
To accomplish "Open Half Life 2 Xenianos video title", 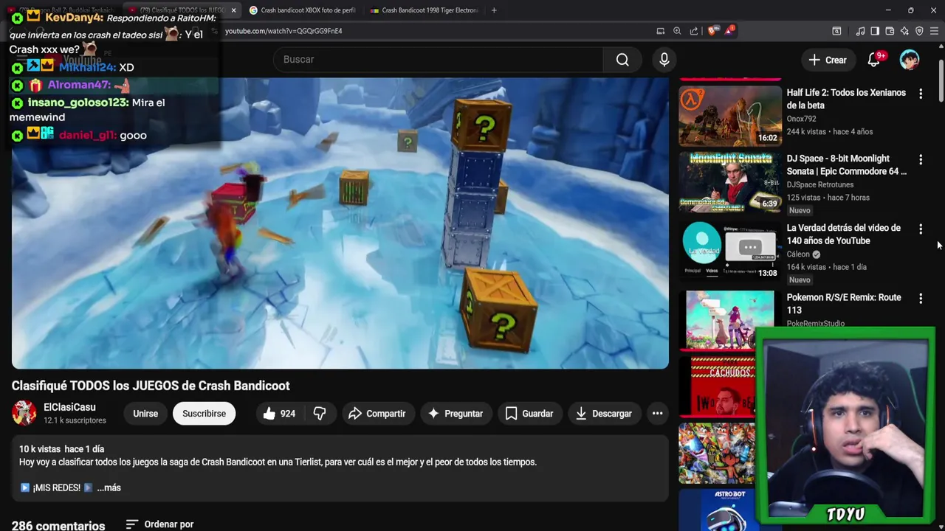I will pos(846,99).
